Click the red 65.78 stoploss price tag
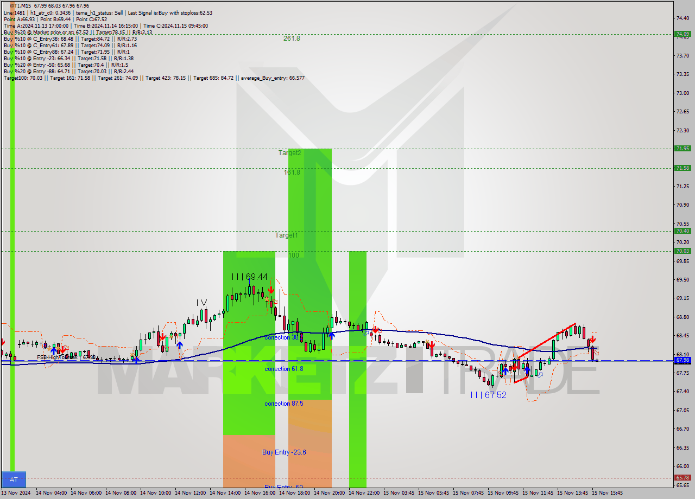The height and width of the screenshot is (499, 695). [683, 478]
